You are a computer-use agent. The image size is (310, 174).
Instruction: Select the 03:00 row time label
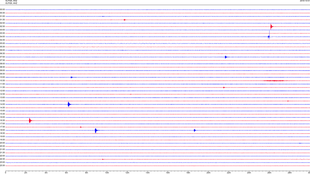tap(2, 30)
